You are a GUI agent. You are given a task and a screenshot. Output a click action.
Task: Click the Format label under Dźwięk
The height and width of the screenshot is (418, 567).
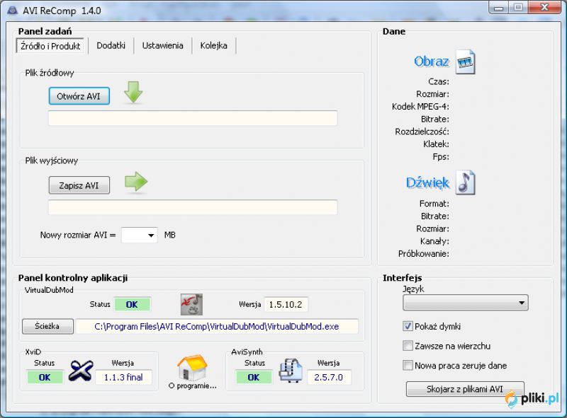[x=434, y=204]
